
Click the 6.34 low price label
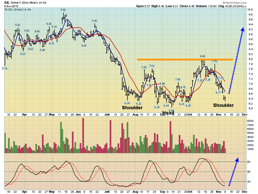coord(127,103)
